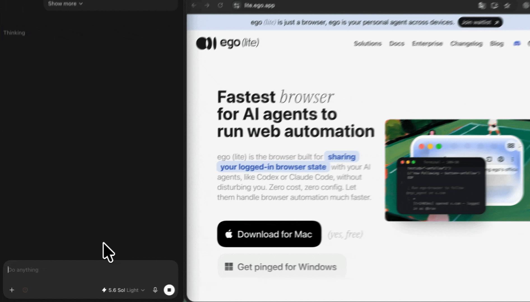The width and height of the screenshot is (530, 302).
Task: Click the "Fastest browser for AI agents" heading
Action: point(296,114)
